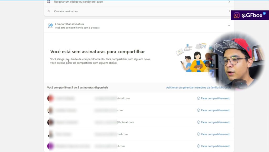The width and height of the screenshot is (269, 152).
Task: Stop sharing with the member ending mail.com
Action: (x=213, y=134)
